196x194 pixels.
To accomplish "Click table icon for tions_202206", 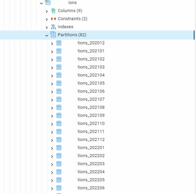I will (59, 188).
